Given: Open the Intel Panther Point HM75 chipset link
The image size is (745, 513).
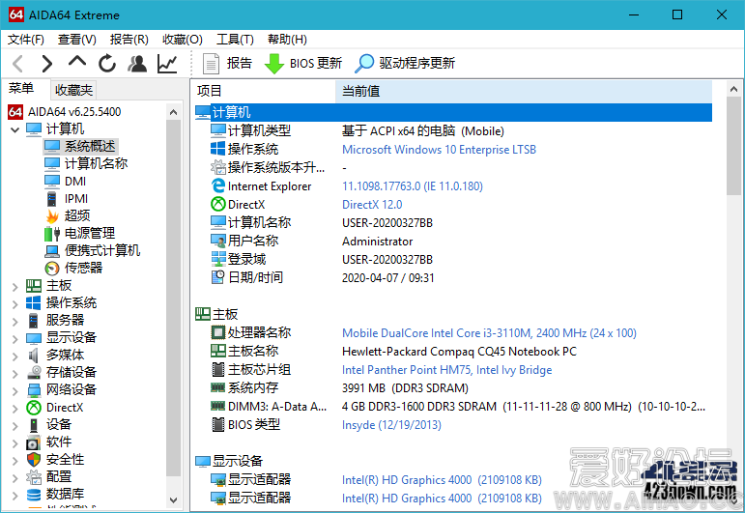Looking at the screenshot, I should (x=447, y=370).
